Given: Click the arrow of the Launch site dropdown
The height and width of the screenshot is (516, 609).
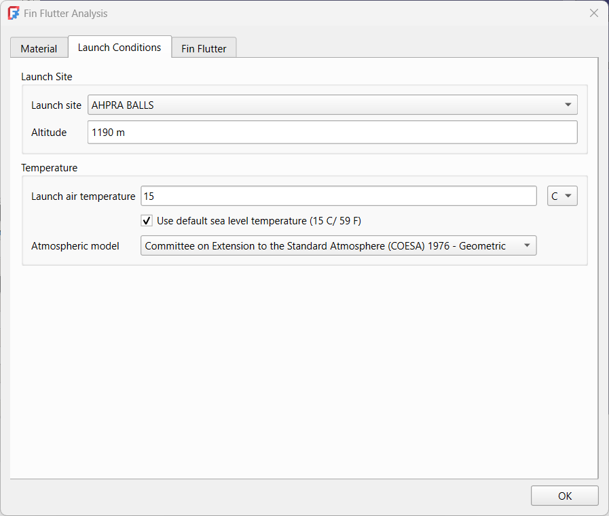Looking at the screenshot, I should point(568,105).
